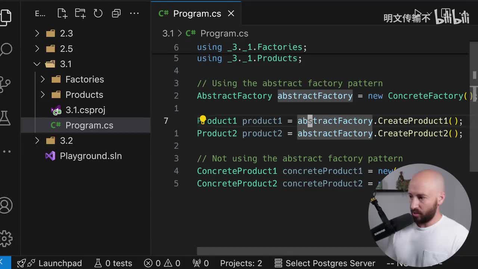Collapse all folders in Explorer
Screen dimensions: 478x269
[116, 13]
